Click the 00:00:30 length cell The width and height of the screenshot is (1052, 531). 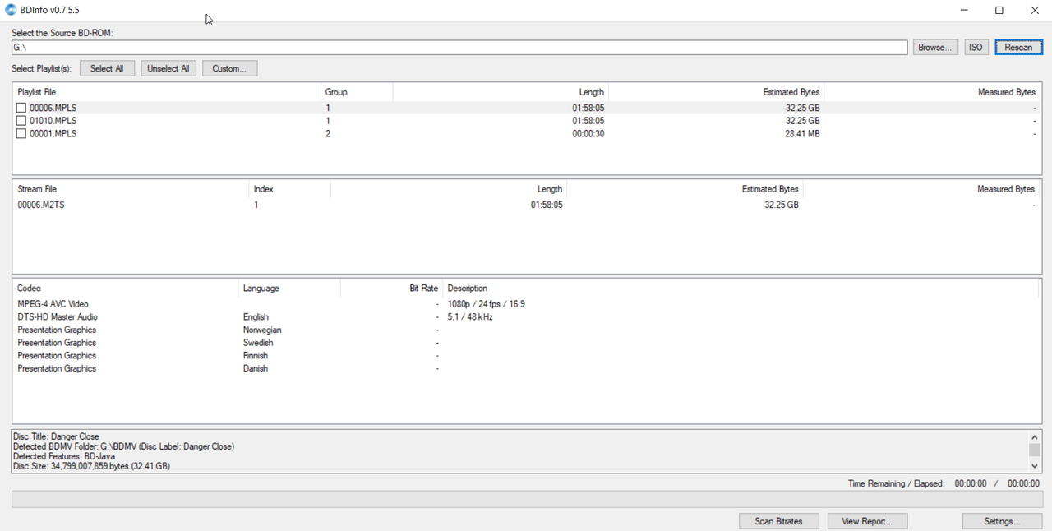pyautogui.click(x=588, y=134)
